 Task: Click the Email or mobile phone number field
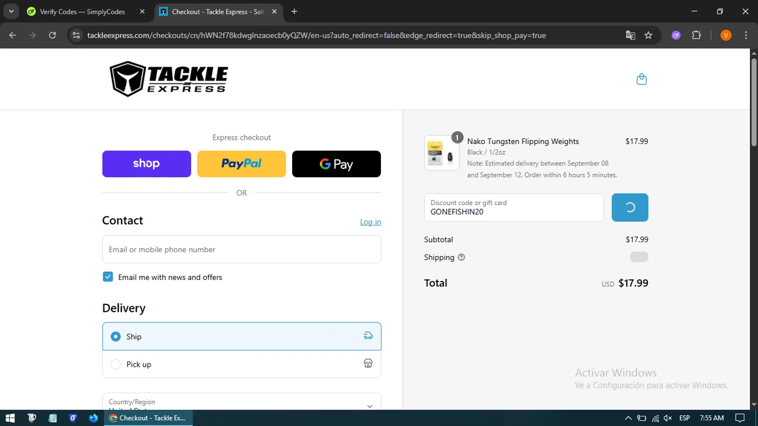pyautogui.click(x=242, y=249)
